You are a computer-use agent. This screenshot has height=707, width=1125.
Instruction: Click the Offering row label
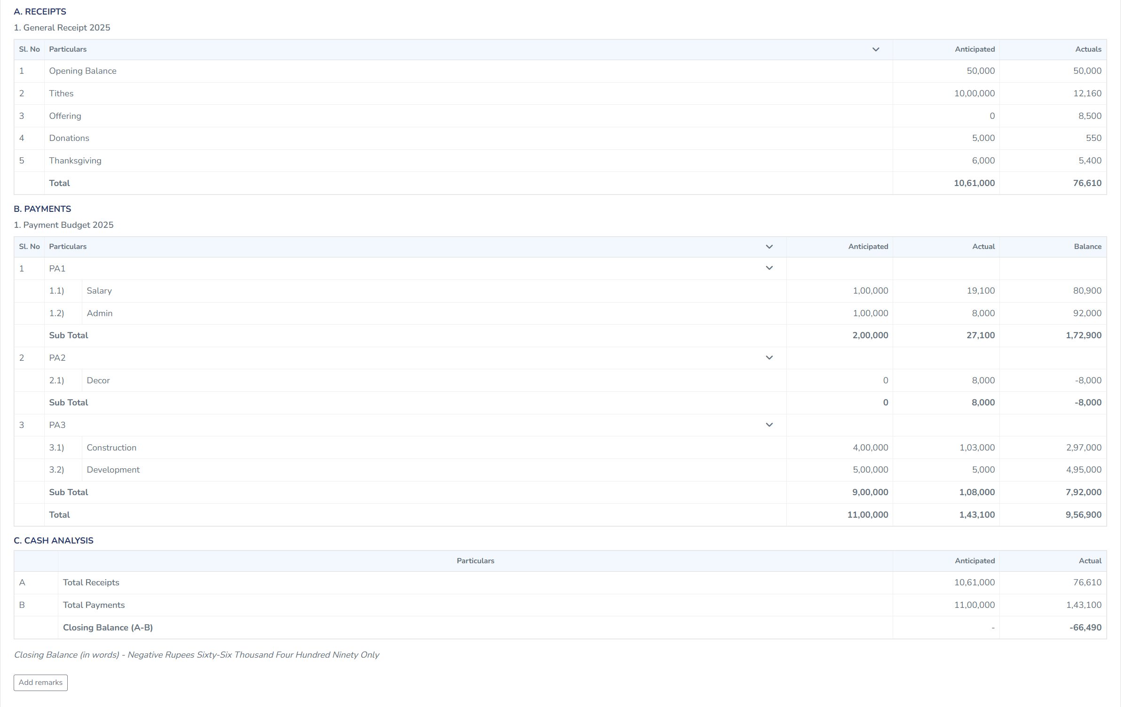coord(65,116)
